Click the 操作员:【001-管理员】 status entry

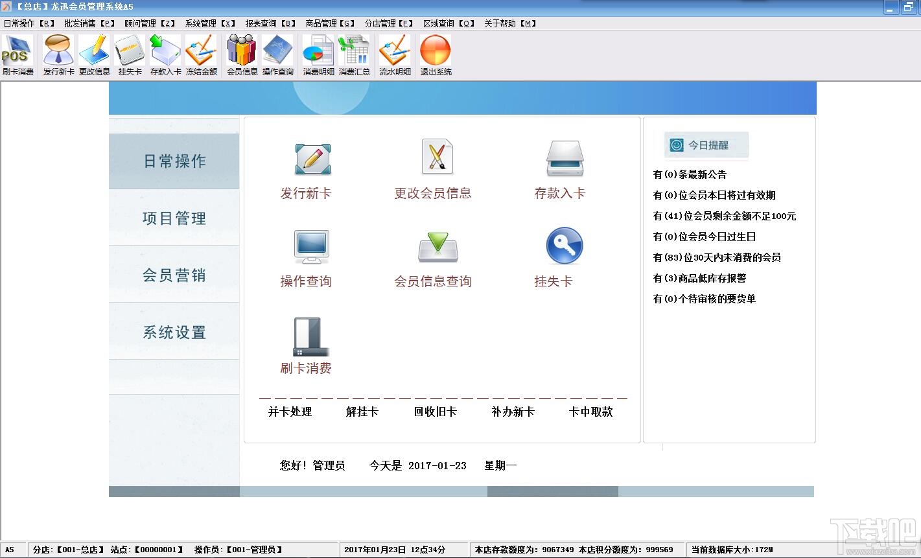click(239, 550)
